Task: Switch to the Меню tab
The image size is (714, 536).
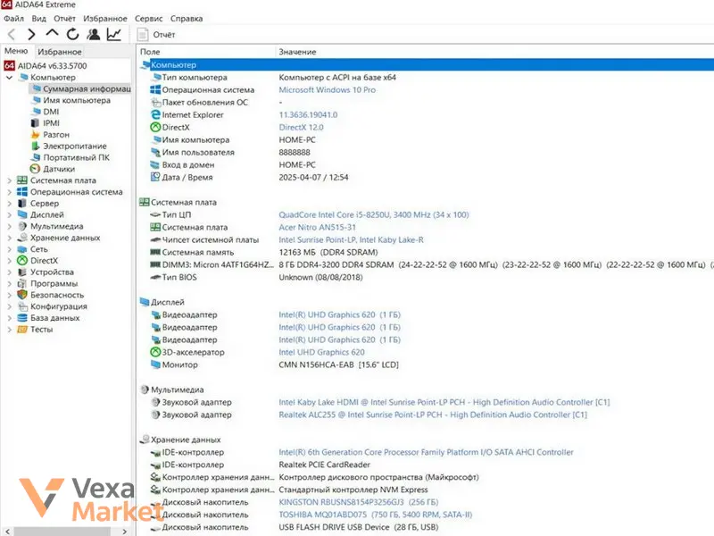Action: pyautogui.click(x=16, y=51)
